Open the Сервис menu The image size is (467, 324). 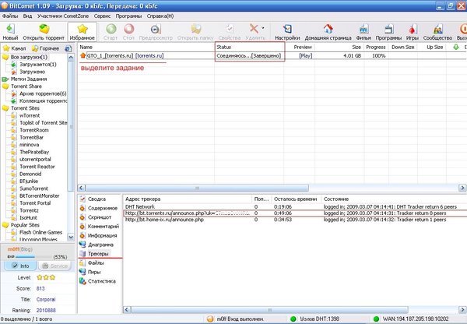click(102, 16)
